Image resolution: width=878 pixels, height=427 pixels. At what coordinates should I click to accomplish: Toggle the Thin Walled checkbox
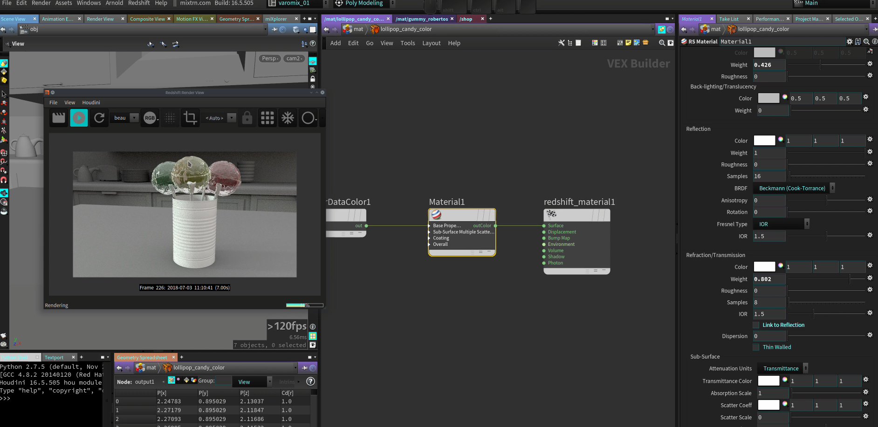click(756, 347)
